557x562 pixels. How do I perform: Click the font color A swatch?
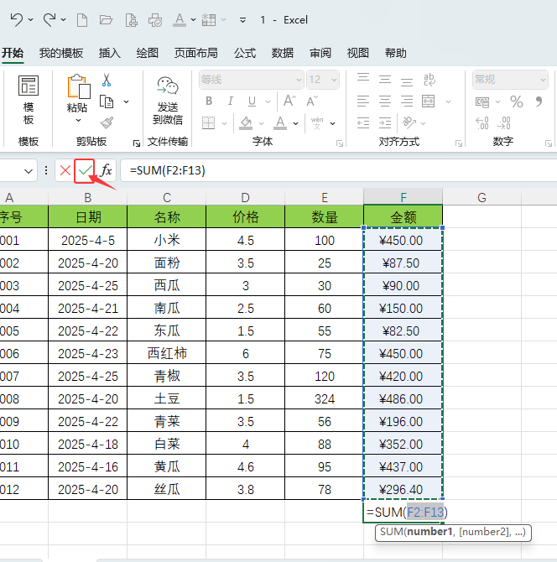point(279,122)
